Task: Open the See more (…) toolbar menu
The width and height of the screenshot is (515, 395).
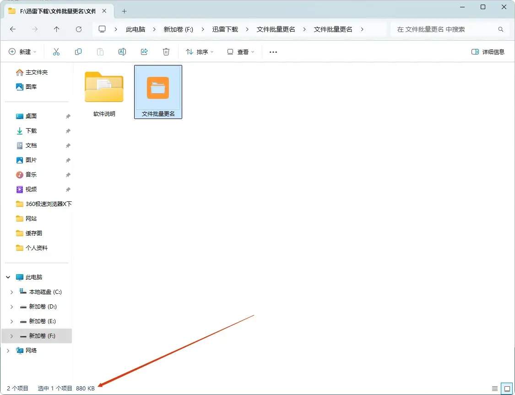Action: click(273, 52)
